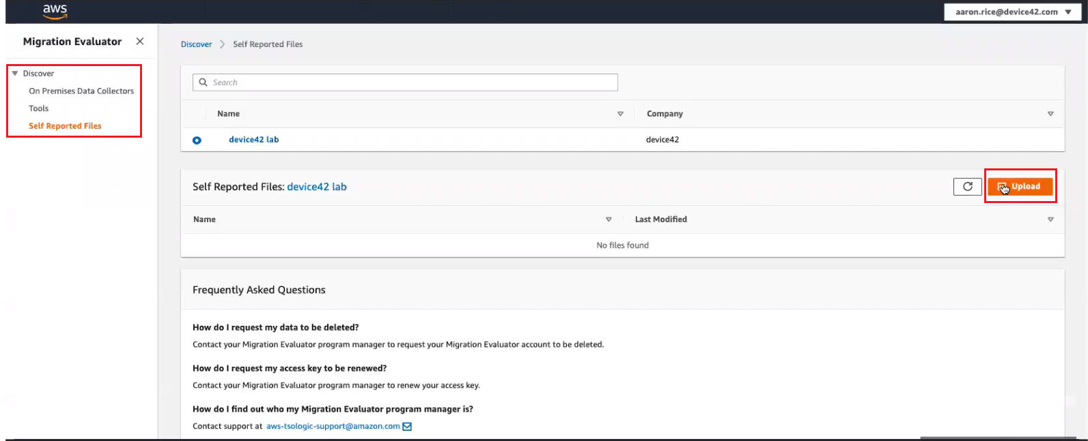Refresh the self reported files list
This screenshot has height=441, width=1088.
[x=968, y=186]
